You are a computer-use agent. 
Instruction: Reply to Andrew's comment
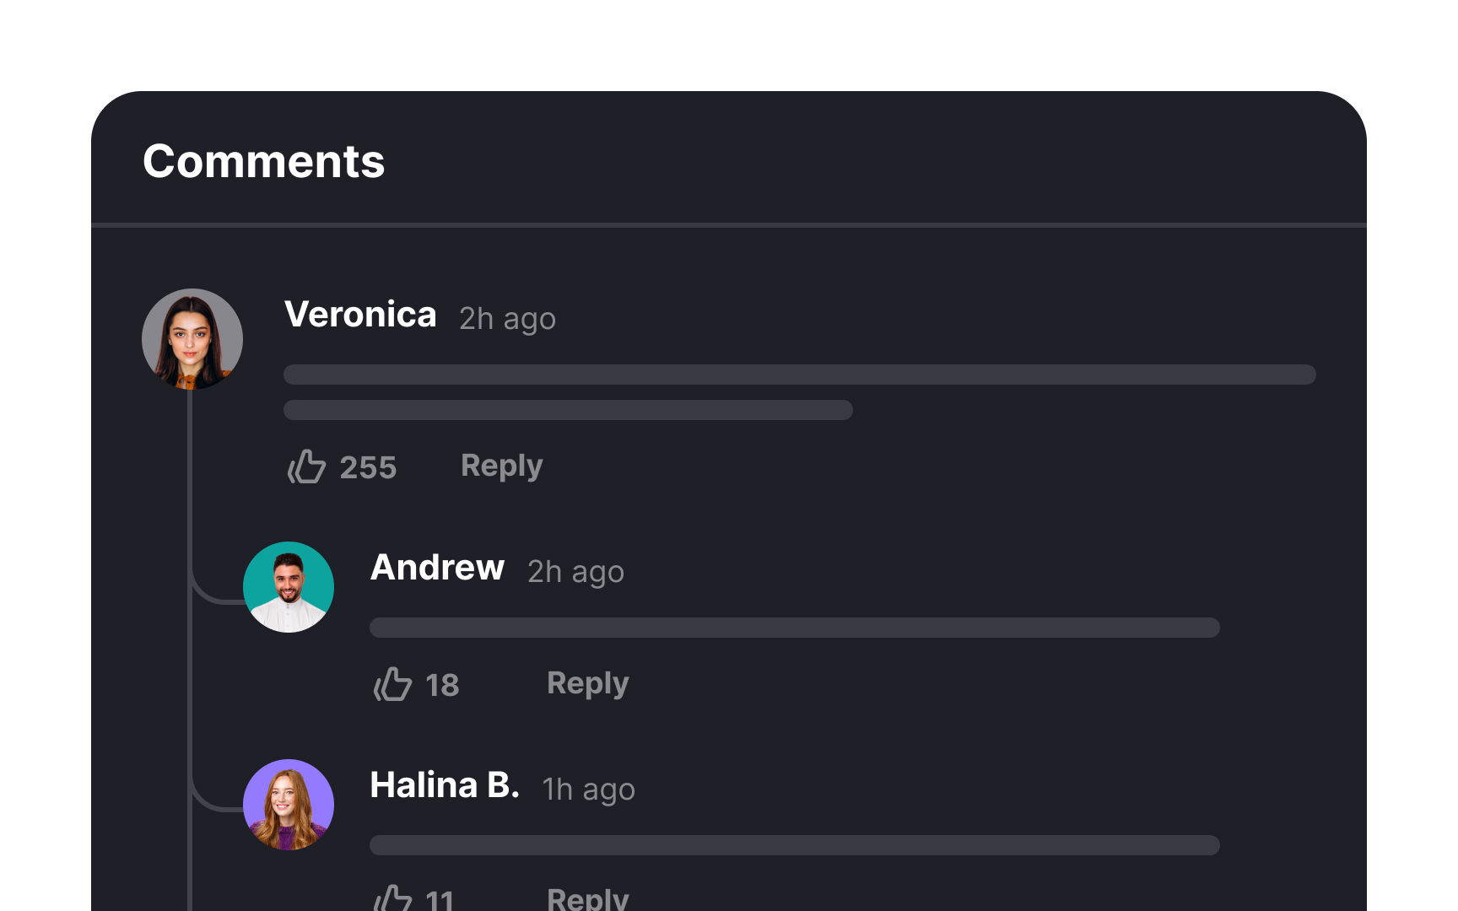pos(588,684)
